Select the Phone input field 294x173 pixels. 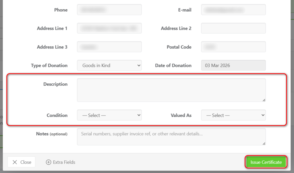coord(109,10)
